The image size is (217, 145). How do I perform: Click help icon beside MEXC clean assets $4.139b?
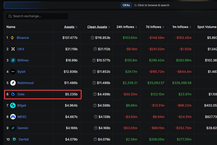(96, 117)
